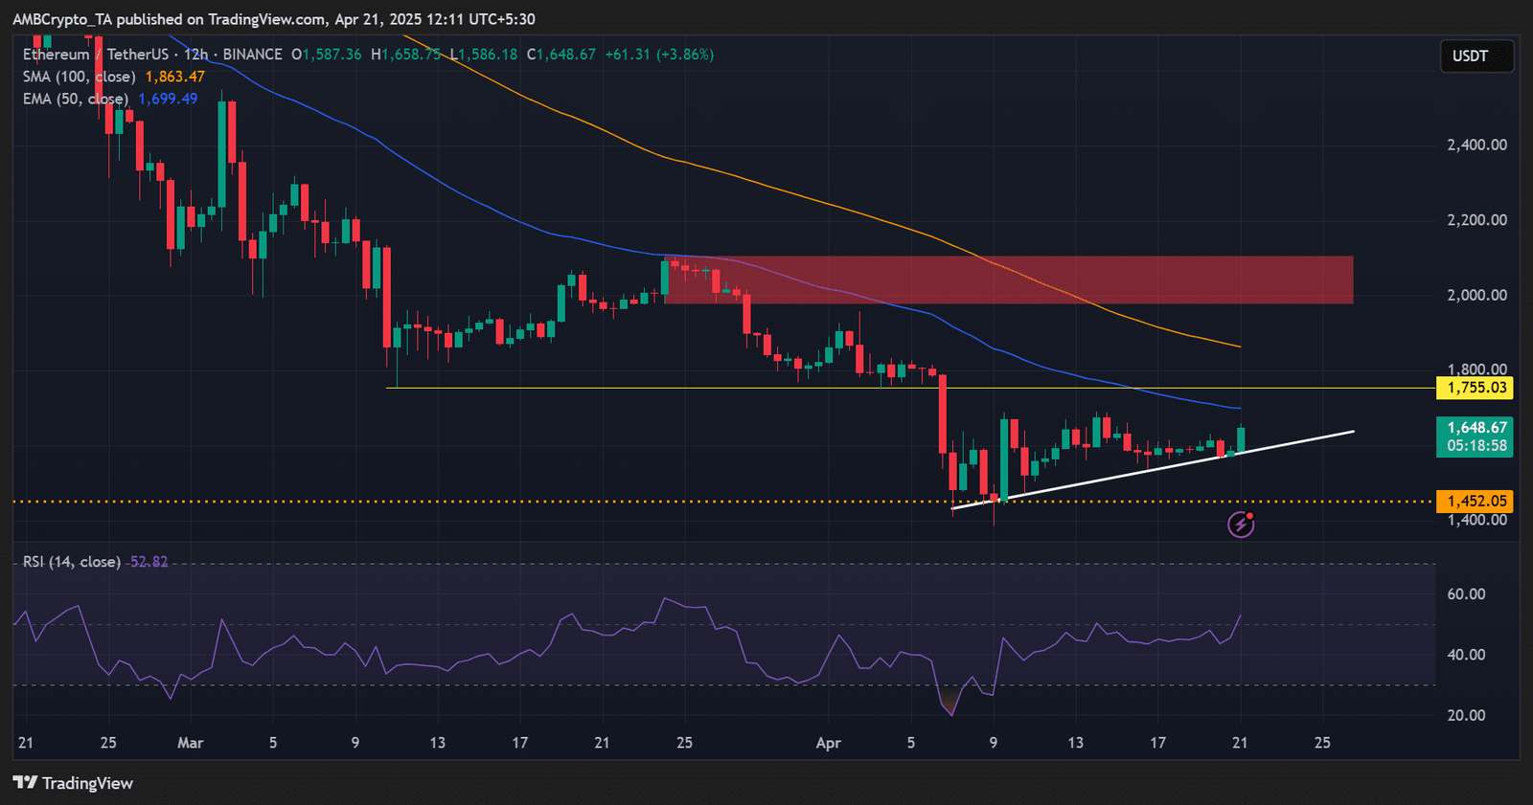The width and height of the screenshot is (1533, 805).
Task: Click the RSI 60.00 scale label
Action: 1466,593
